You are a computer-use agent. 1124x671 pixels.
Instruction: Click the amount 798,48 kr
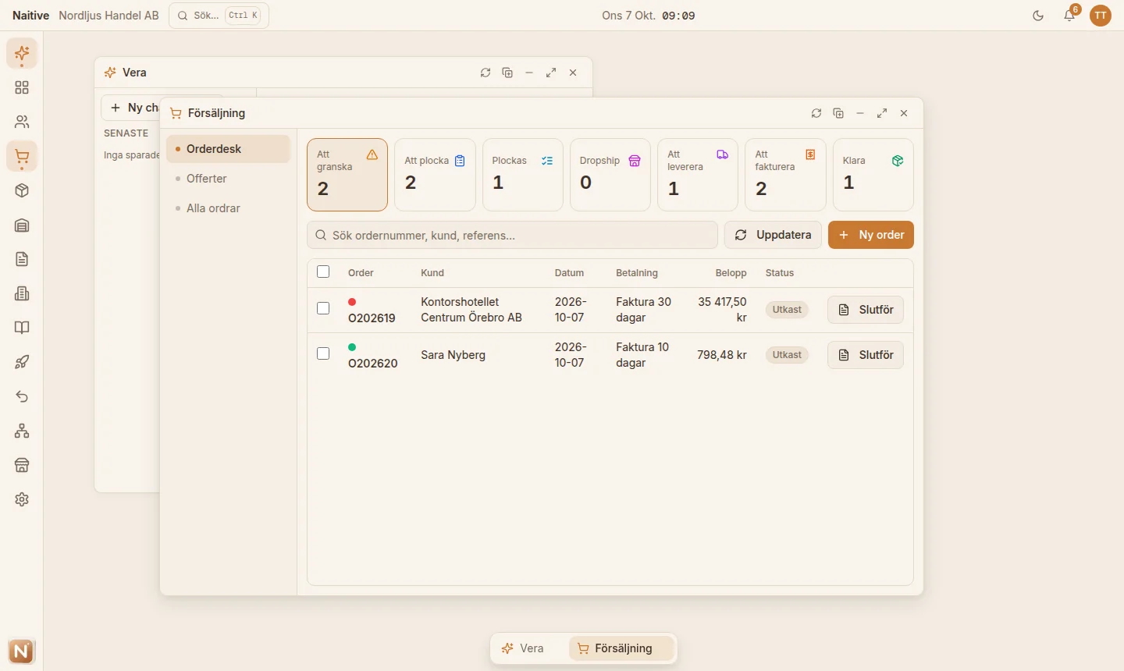[722, 355]
